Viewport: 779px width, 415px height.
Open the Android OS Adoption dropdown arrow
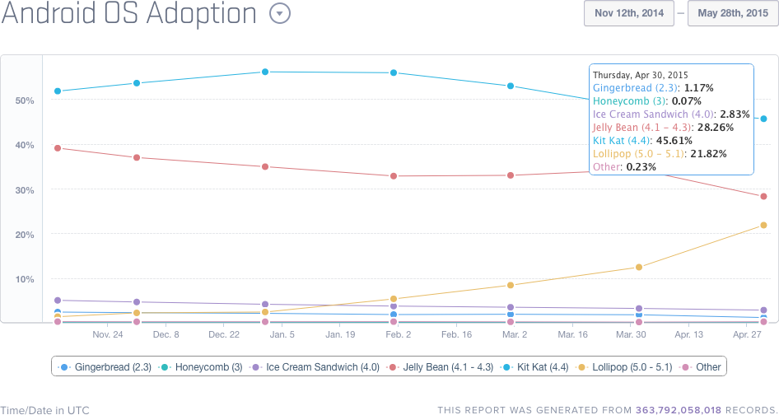pyautogui.click(x=281, y=14)
